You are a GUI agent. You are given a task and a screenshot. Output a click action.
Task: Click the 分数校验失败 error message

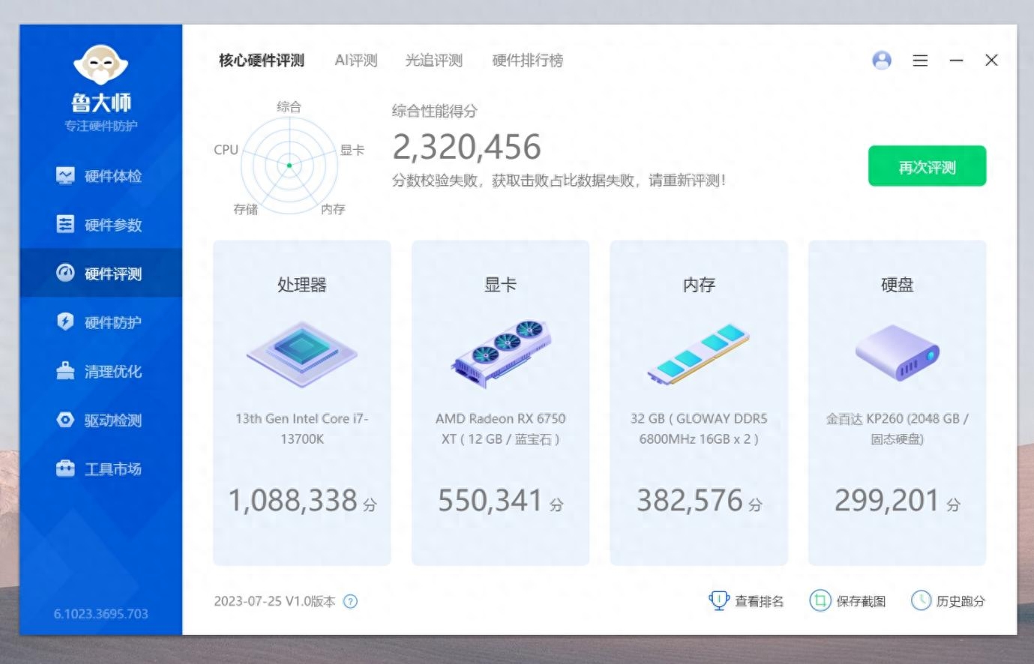(x=559, y=180)
